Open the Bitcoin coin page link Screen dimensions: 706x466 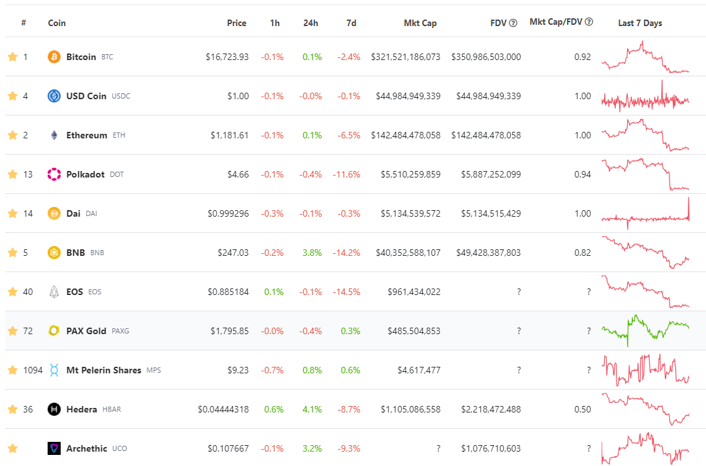[81, 57]
